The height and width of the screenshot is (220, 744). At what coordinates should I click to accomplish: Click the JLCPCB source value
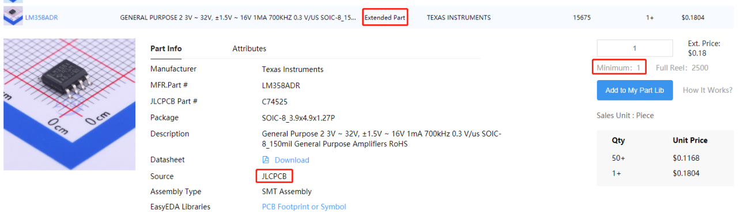(275, 176)
